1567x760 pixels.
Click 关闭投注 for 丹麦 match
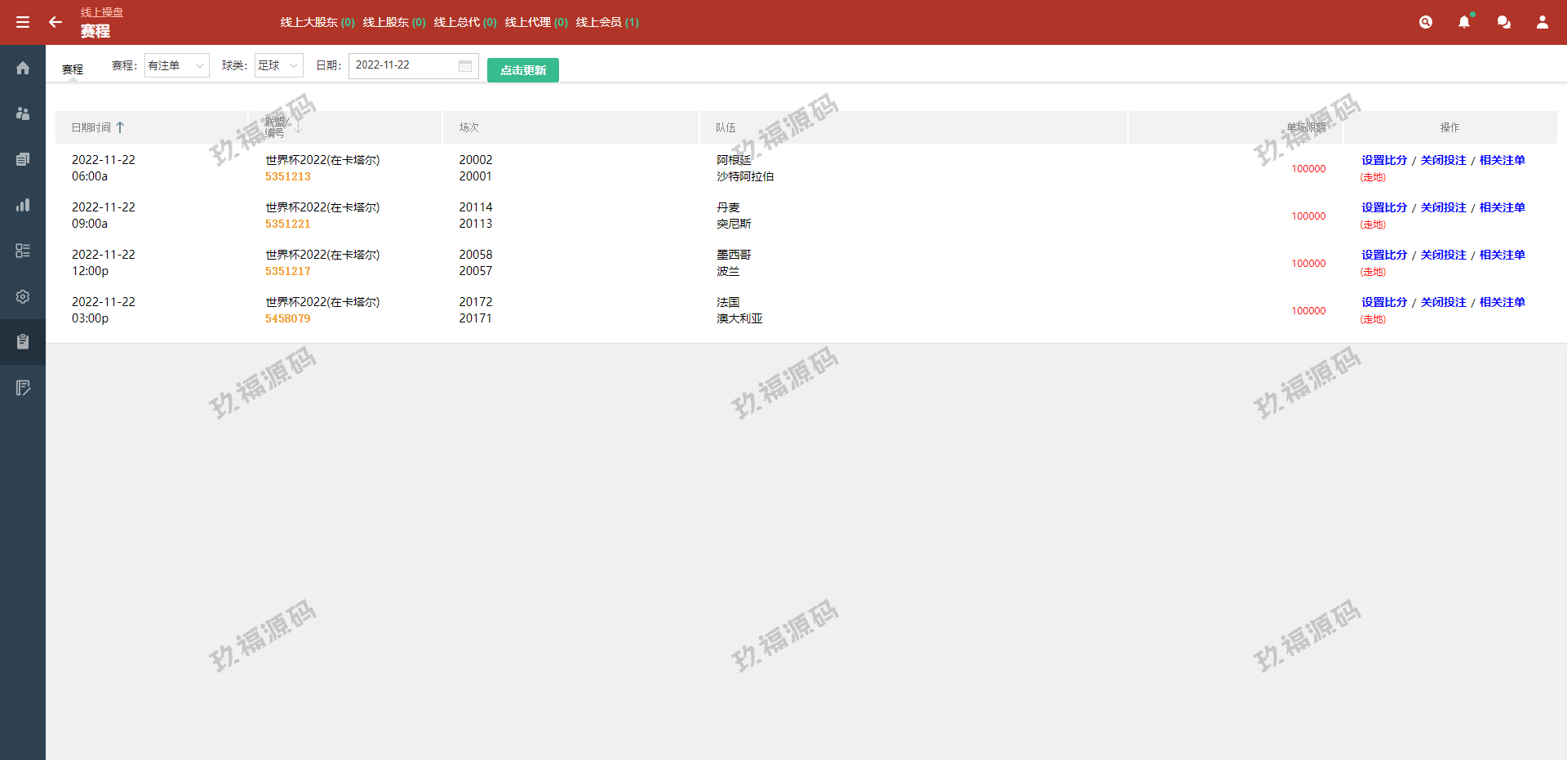click(x=1443, y=207)
